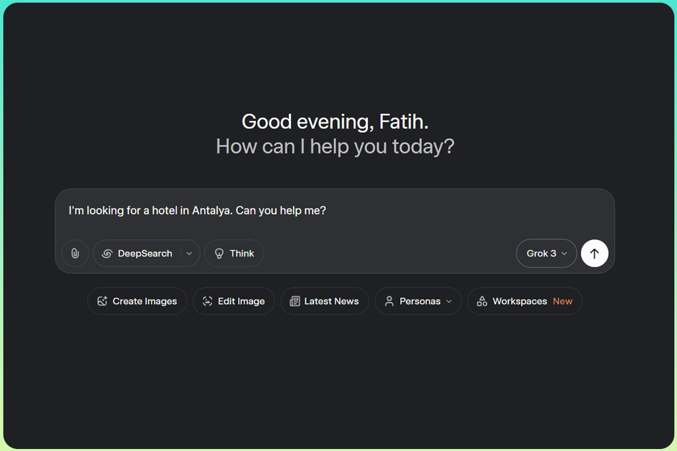
Task: Open the DeepSearch options chevron
Action: tap(190, 253)
